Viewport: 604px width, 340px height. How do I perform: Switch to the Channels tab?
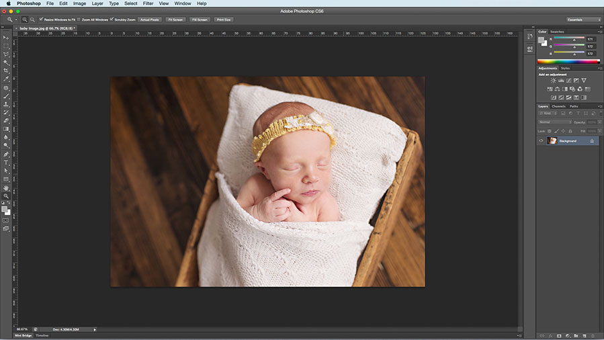(x=558, y=106)
